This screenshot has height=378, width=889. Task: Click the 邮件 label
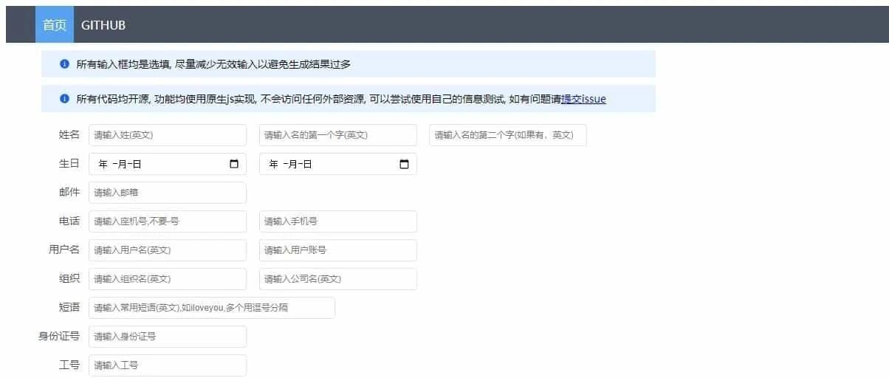[x=69, y=193]
